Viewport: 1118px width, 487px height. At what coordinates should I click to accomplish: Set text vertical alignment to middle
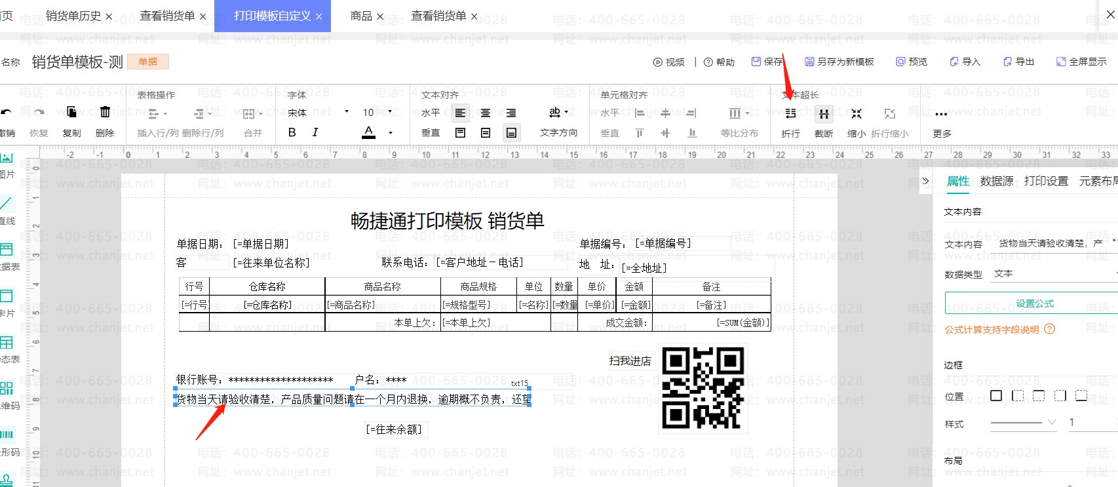486,133
